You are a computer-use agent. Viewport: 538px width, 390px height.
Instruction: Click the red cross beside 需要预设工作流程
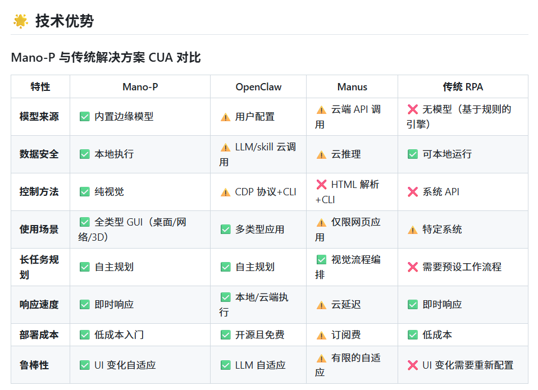(x=413, y=267)
